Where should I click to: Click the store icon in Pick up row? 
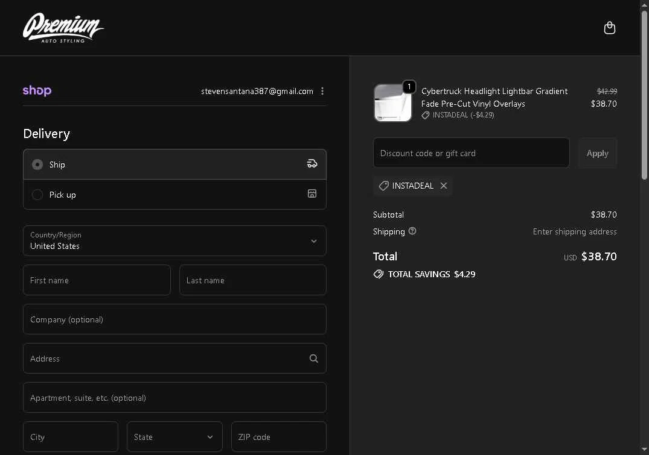(312, 193)
